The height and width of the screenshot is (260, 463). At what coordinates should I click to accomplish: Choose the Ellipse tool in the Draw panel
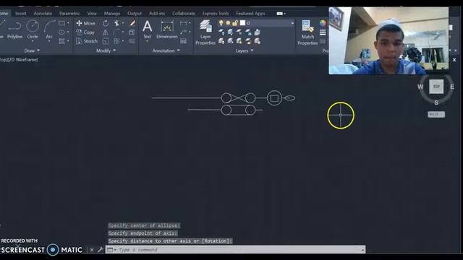click(x=61, y=32)
